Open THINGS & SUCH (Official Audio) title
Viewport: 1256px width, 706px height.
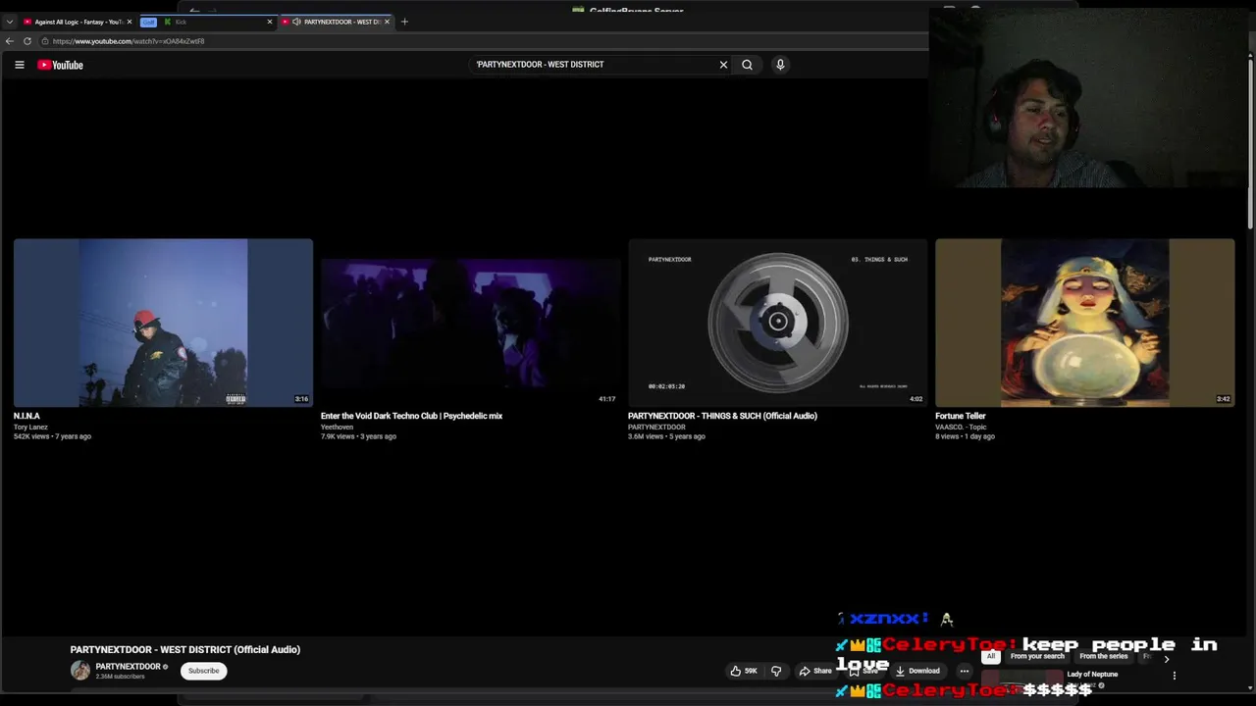[x=722, y=416]
